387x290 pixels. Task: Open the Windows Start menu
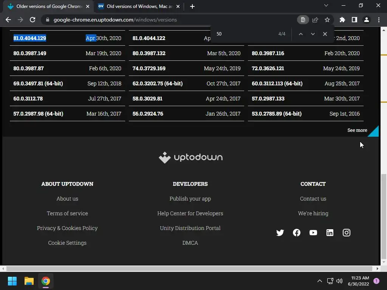pyautogui.click(x=12, y=281)
